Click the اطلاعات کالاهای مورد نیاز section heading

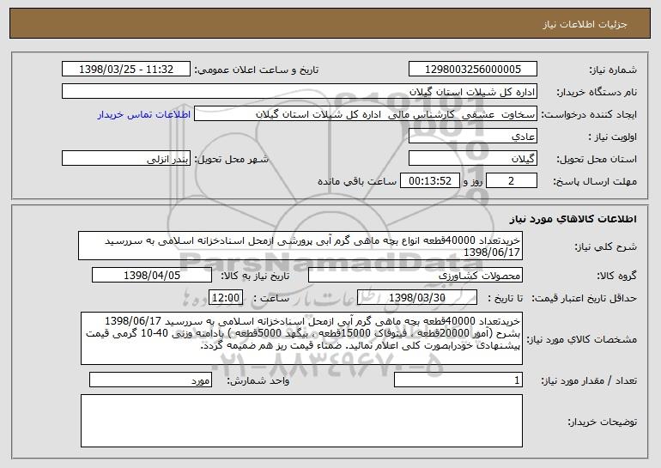(x=573, y=219)
